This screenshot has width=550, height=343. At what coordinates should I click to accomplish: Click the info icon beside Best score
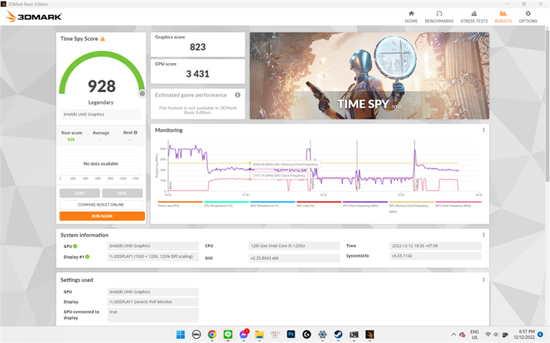(135, 132)
